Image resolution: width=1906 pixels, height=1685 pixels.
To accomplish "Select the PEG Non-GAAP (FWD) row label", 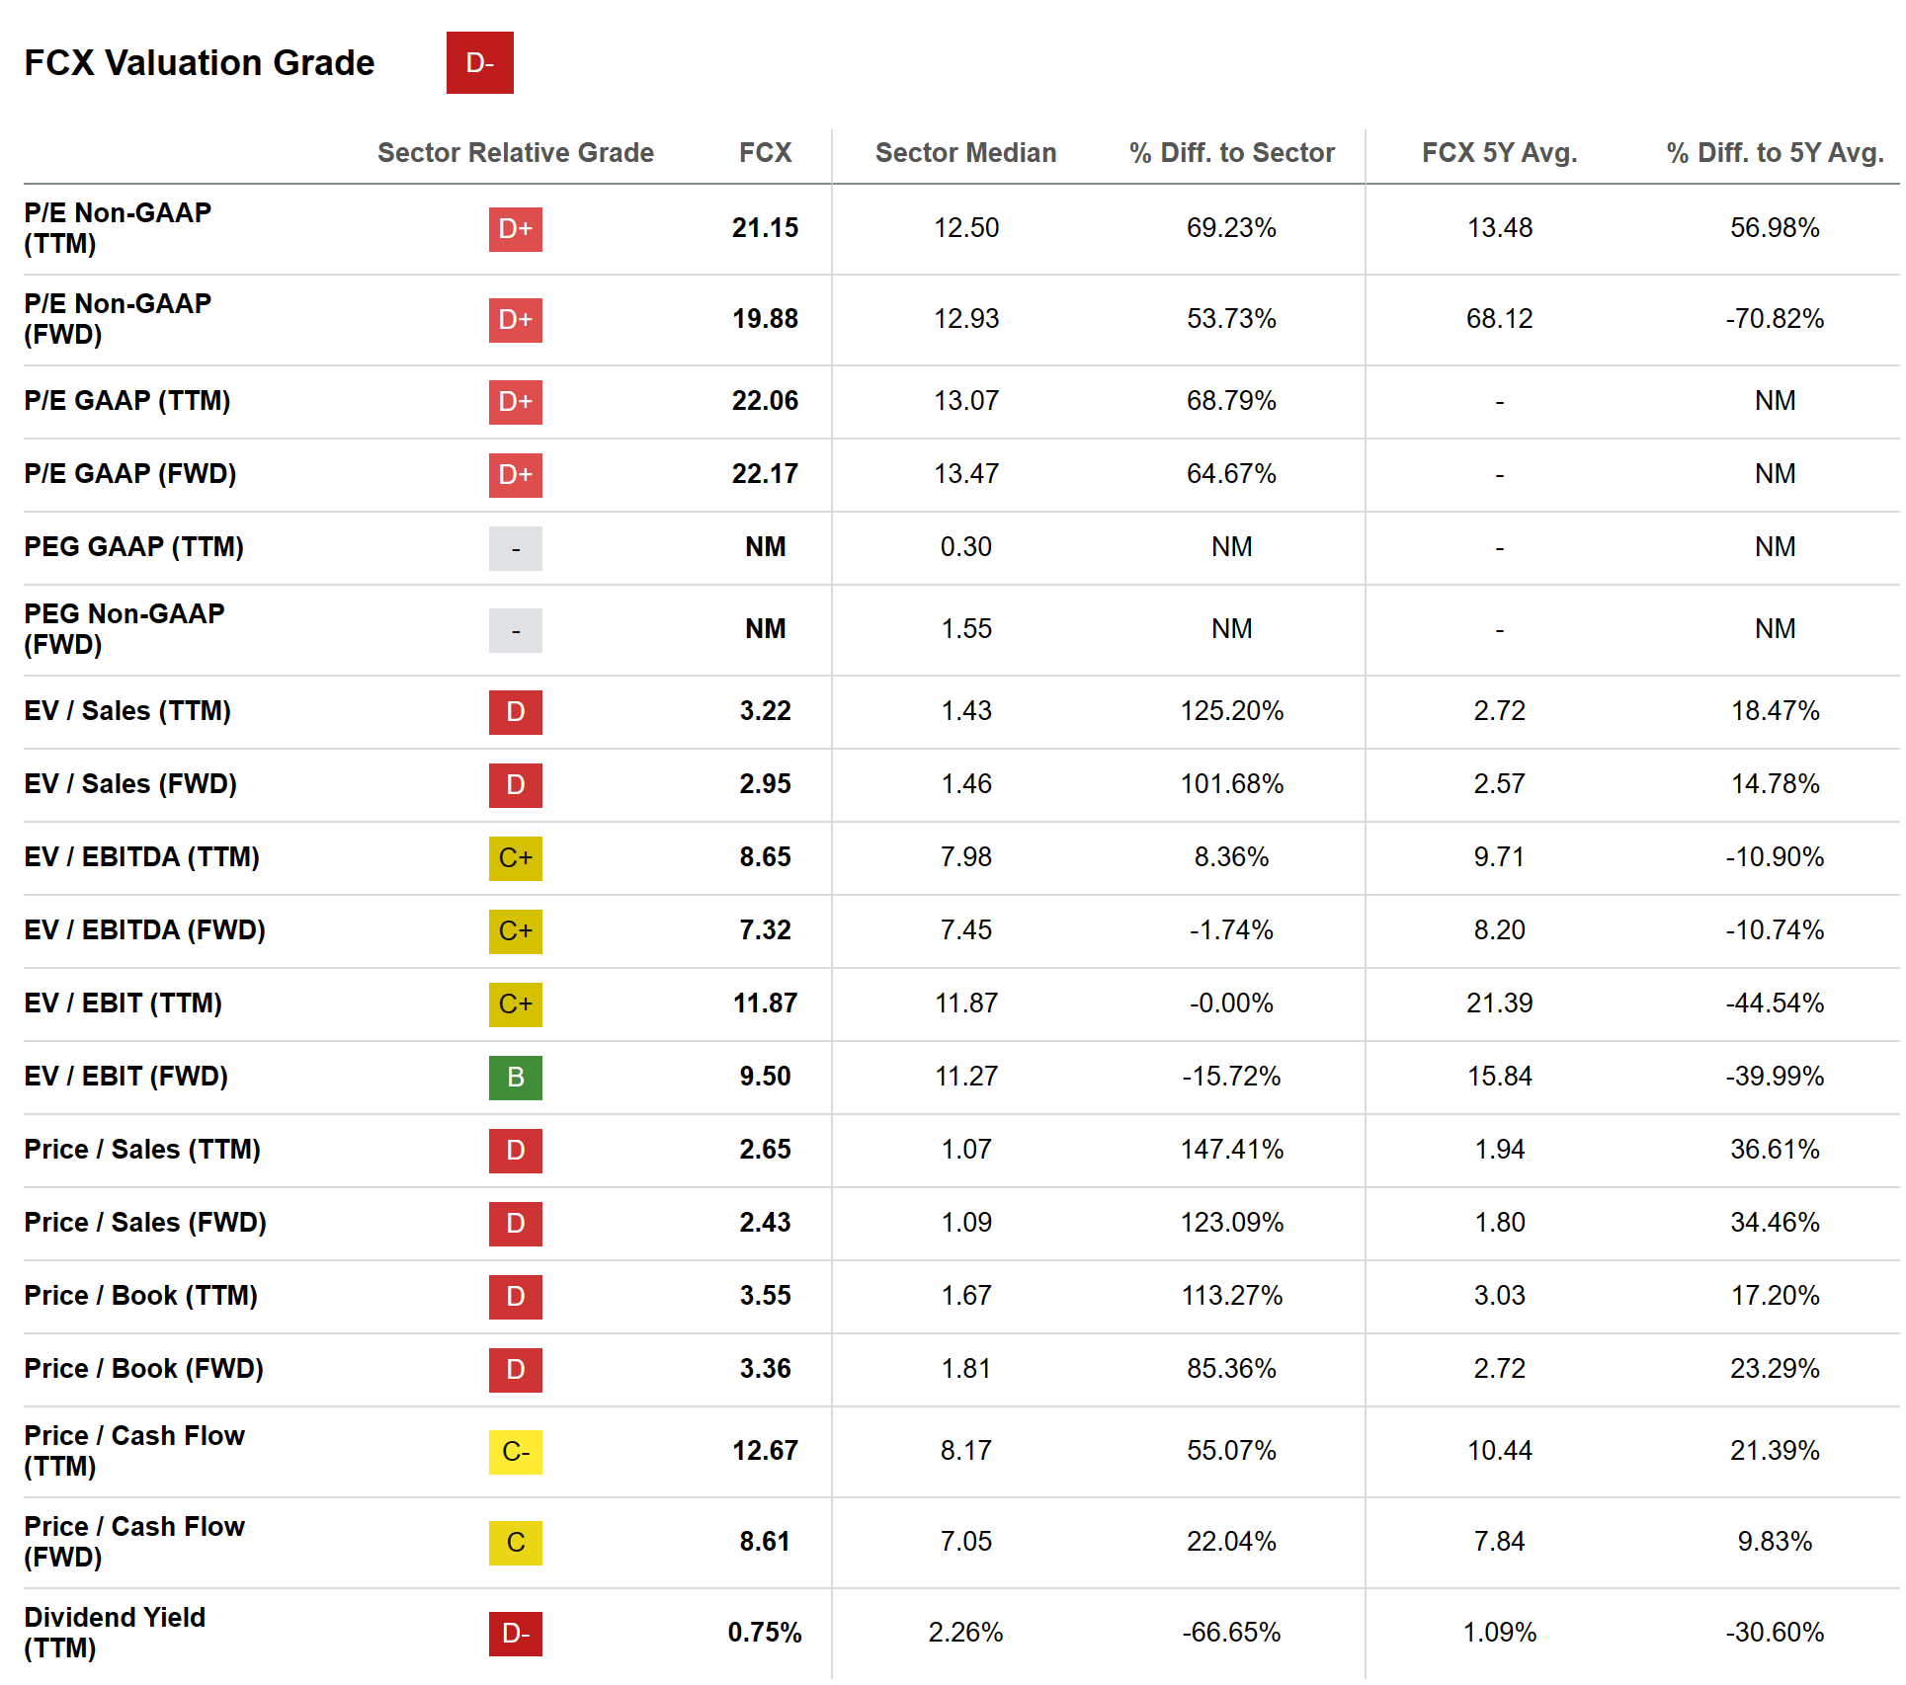I will pyautogui.click(x=124, y=629).
